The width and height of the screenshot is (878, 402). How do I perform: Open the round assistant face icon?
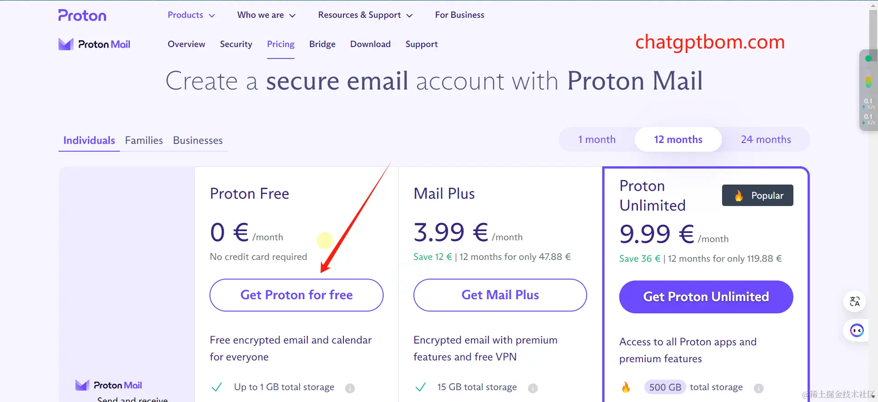click(x=857, y=330)
